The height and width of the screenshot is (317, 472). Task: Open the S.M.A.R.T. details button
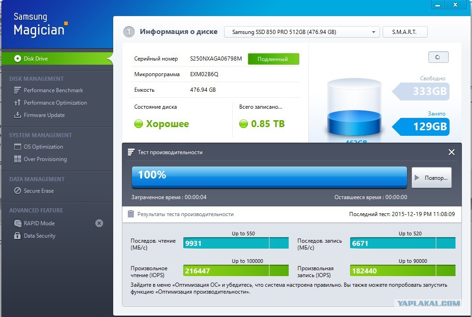(x=405, y=32)
